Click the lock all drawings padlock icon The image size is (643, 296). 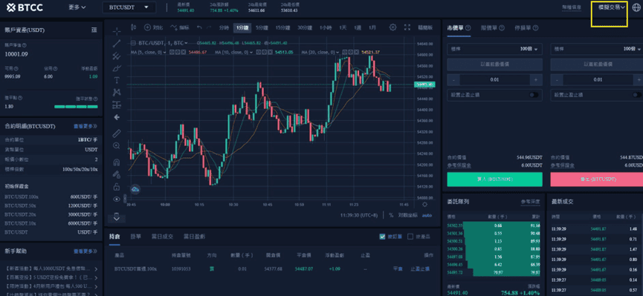pos(117,187)
